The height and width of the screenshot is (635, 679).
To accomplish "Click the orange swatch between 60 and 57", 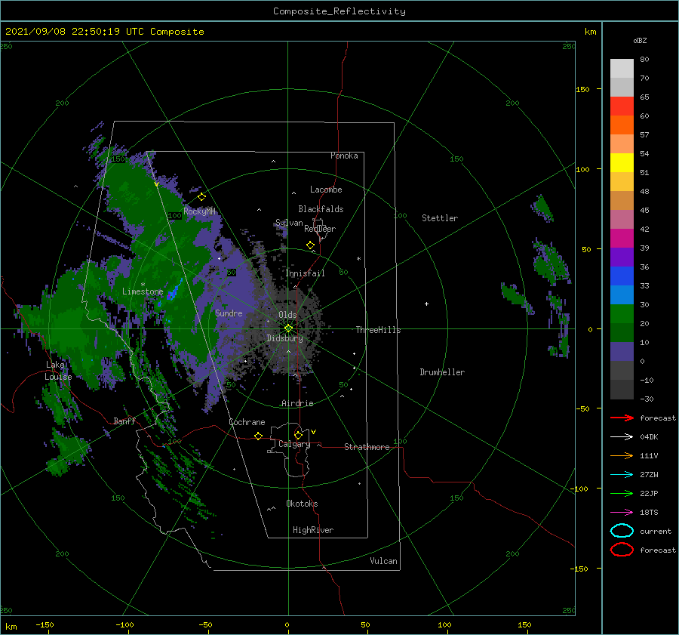I will [622, 125].
